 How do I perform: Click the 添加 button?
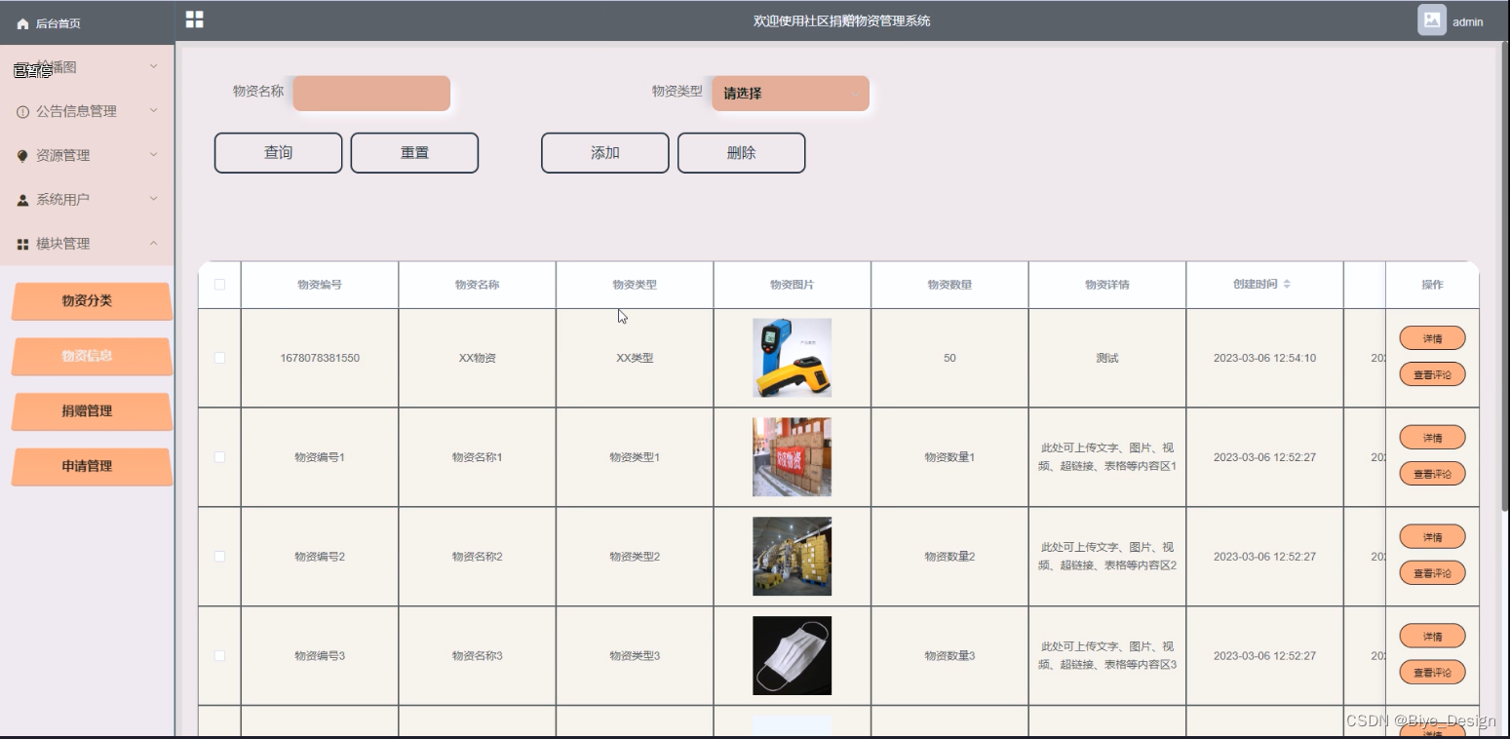605,153
